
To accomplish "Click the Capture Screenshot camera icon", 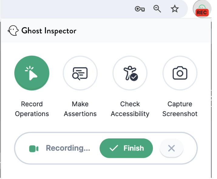I will [180, 73].
